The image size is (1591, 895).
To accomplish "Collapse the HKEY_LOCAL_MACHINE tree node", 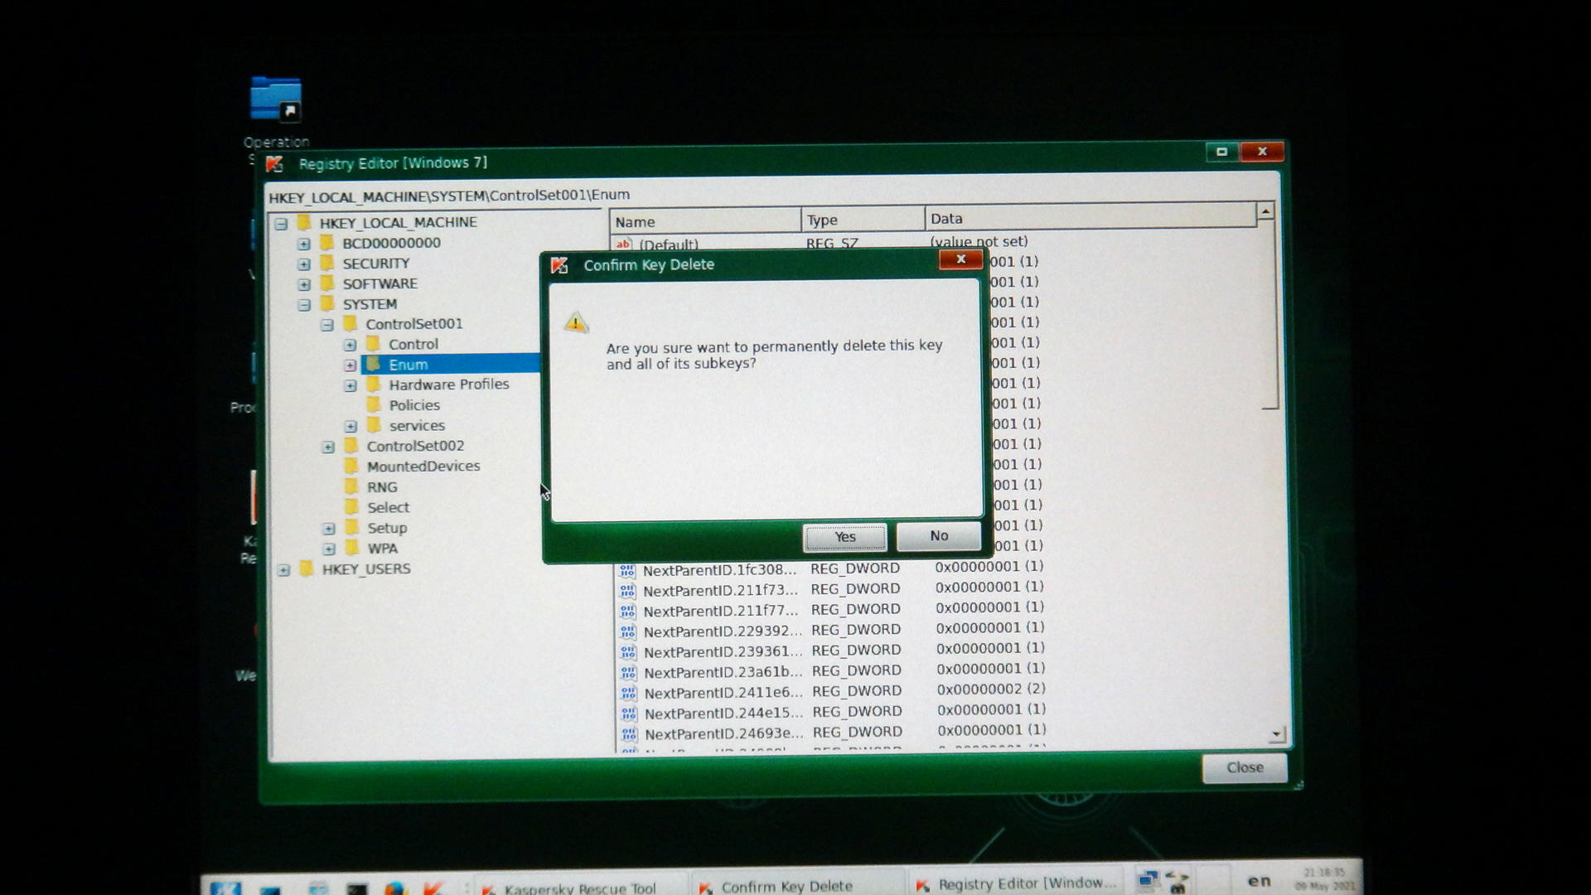I will 281,224.
